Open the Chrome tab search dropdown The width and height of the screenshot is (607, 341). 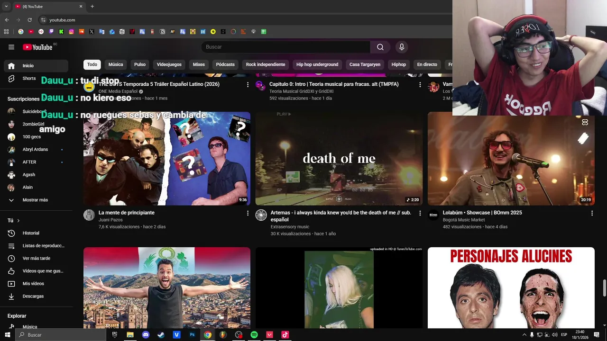pyautogui.click(x=6, y=6)
